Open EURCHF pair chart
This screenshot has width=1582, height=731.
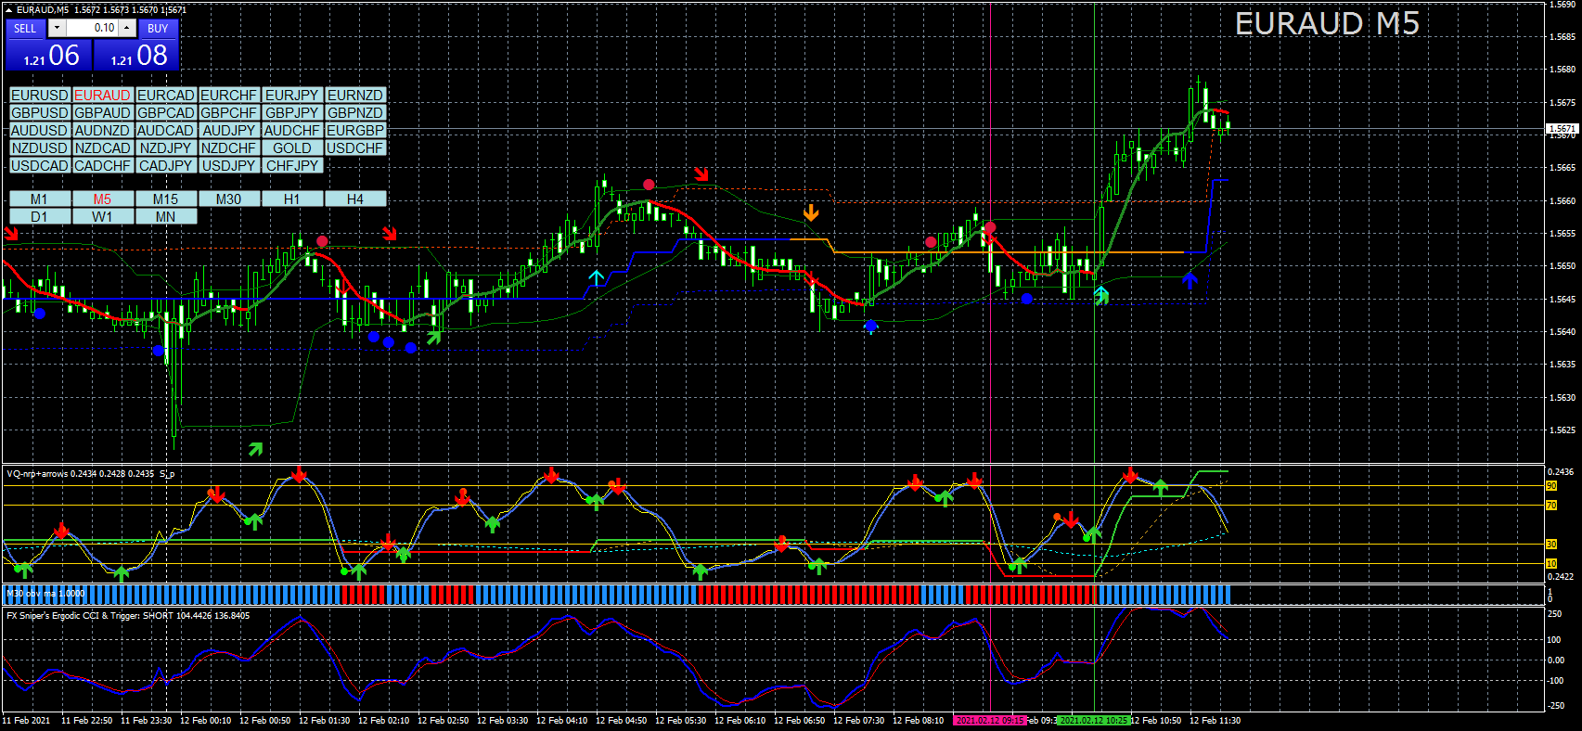point(229,96)
